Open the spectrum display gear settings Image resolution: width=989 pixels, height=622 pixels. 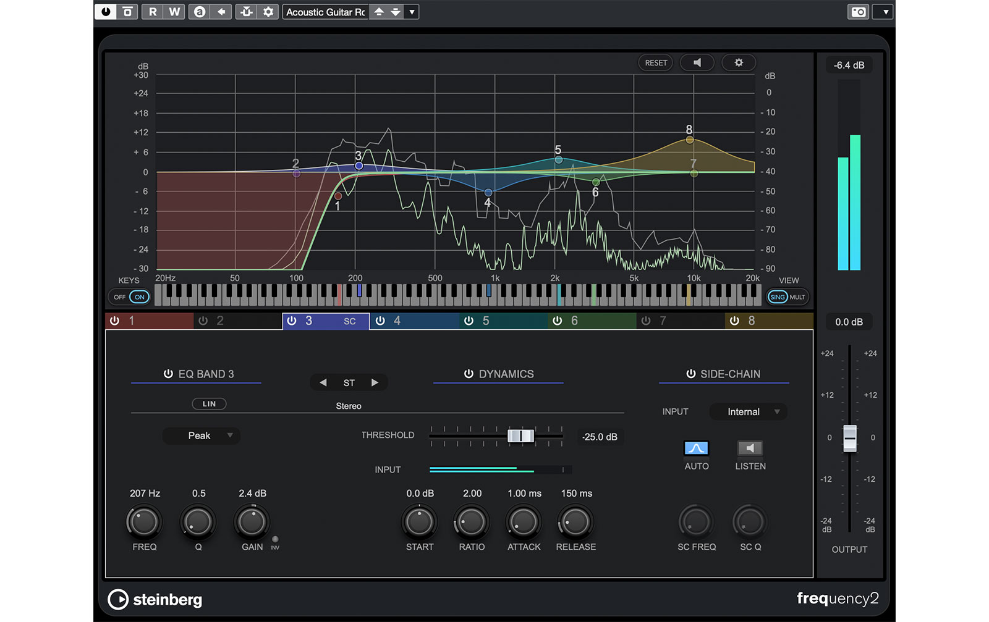click(739, 62)
